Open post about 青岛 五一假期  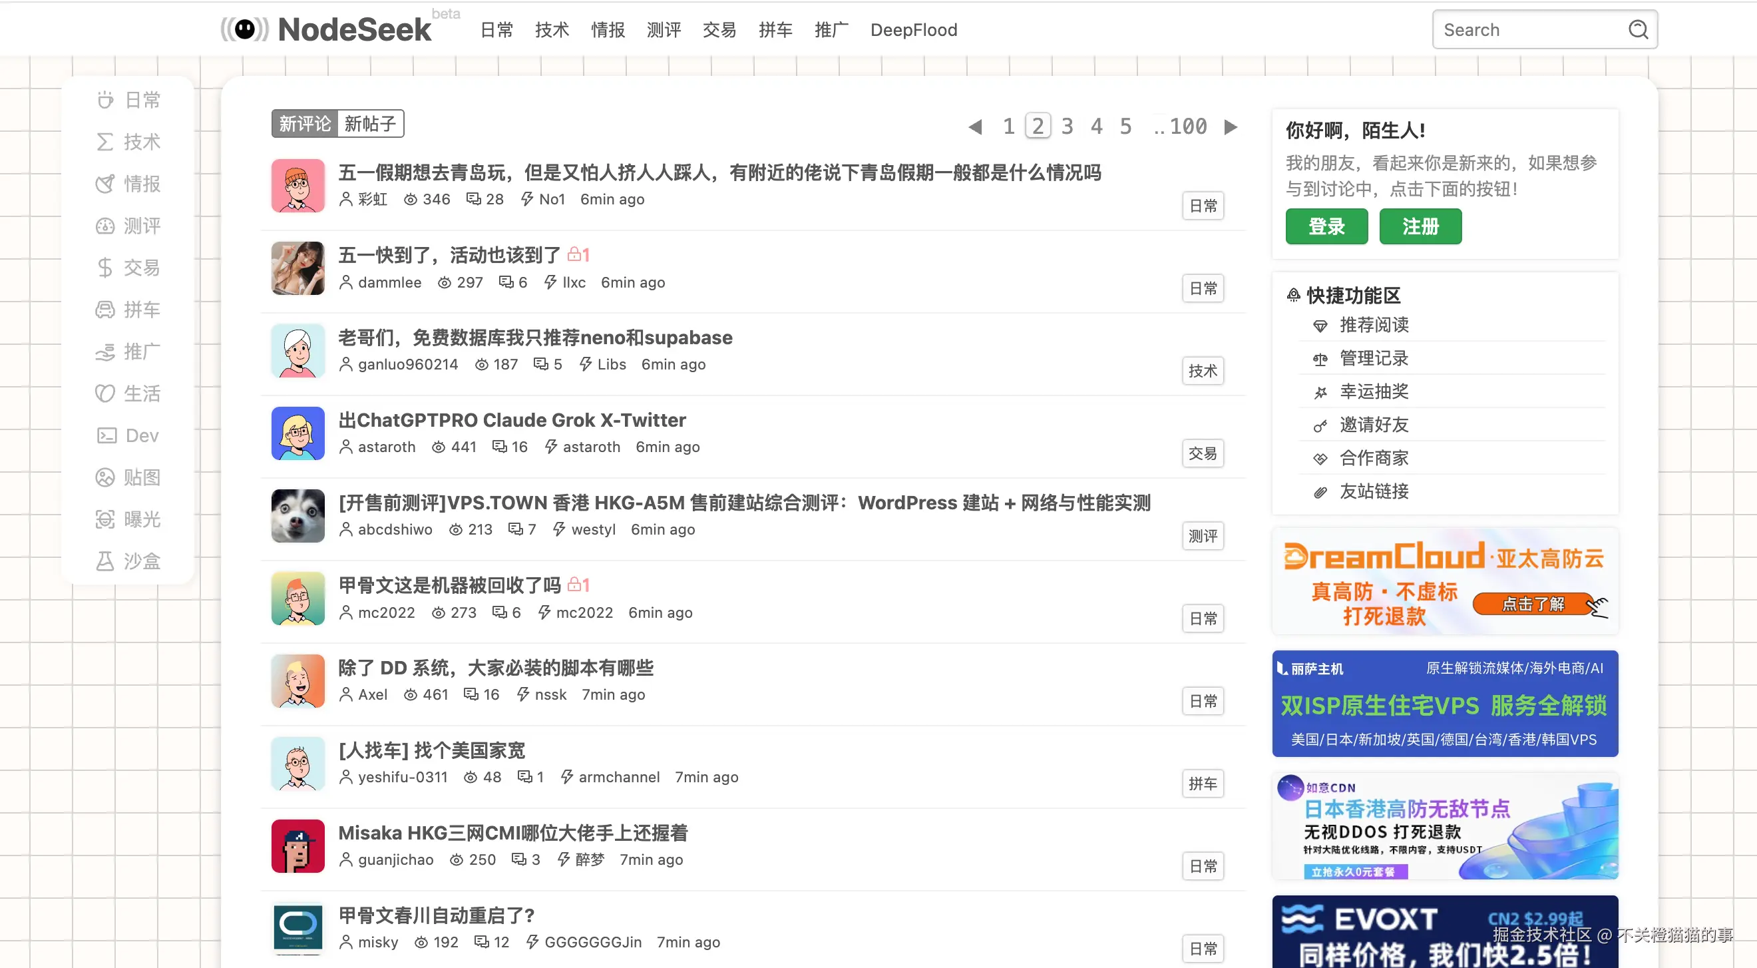click(x=719, y=172)
